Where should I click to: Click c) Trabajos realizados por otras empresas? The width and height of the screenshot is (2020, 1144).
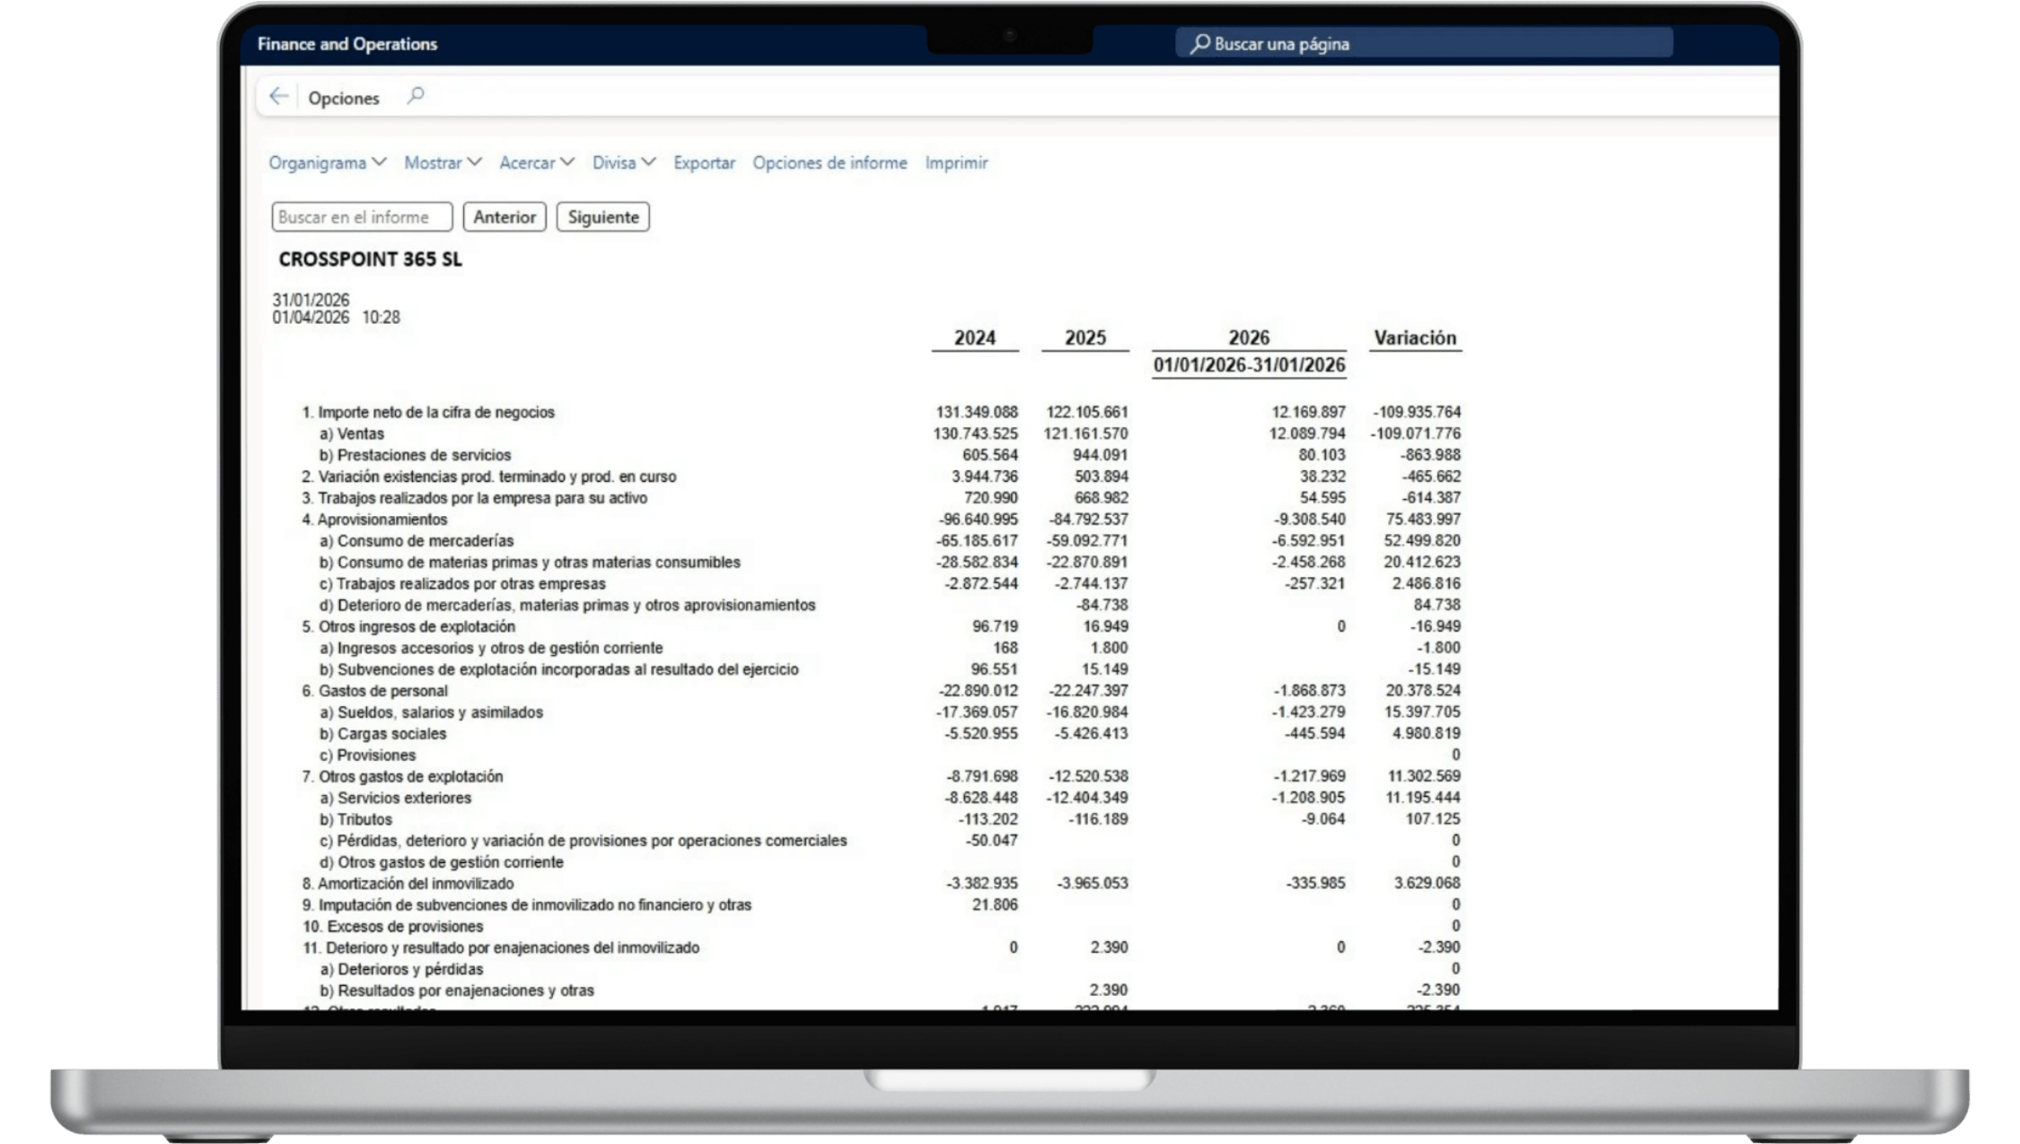point(462,584)
